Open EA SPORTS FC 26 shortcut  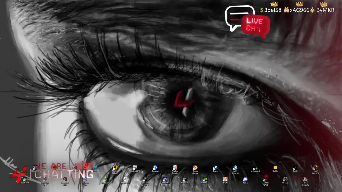click(x=265, y=181)
